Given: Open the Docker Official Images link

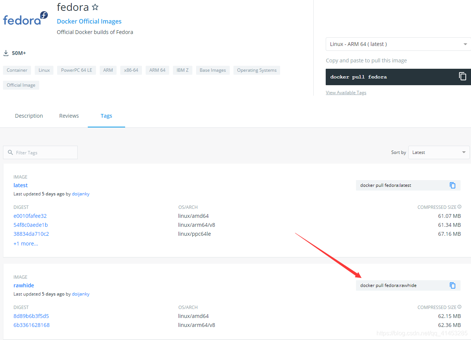Looking at the screenshot, I should pyautogui.click(x=89, y=21).
